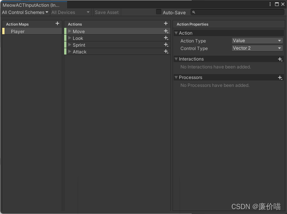Click the Control Type label
The image size is (287, 214).
coord(194,49)
